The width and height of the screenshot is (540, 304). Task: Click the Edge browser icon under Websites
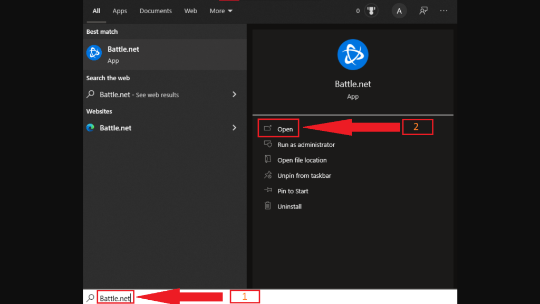tap(91, 128)
